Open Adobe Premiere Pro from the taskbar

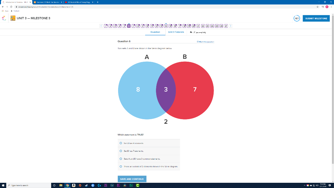[118, 185]
